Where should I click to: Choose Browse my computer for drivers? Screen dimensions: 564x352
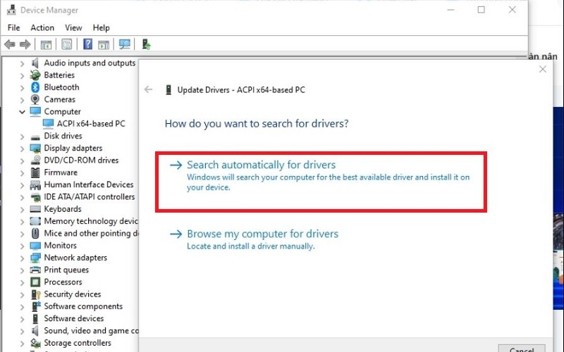pyautogui.click(x=262, y=234)
